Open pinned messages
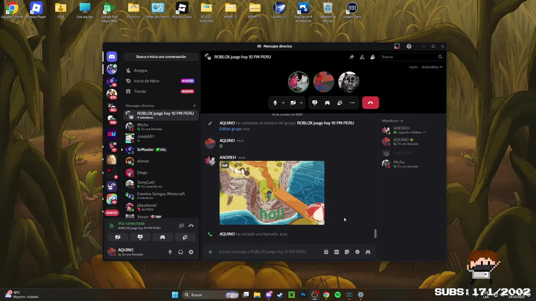The height and width of the screenshot is (301, 536). (352, 57)
